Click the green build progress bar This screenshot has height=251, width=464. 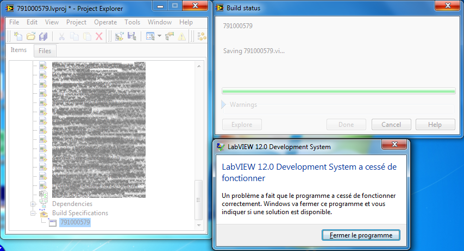coord(338,92)
